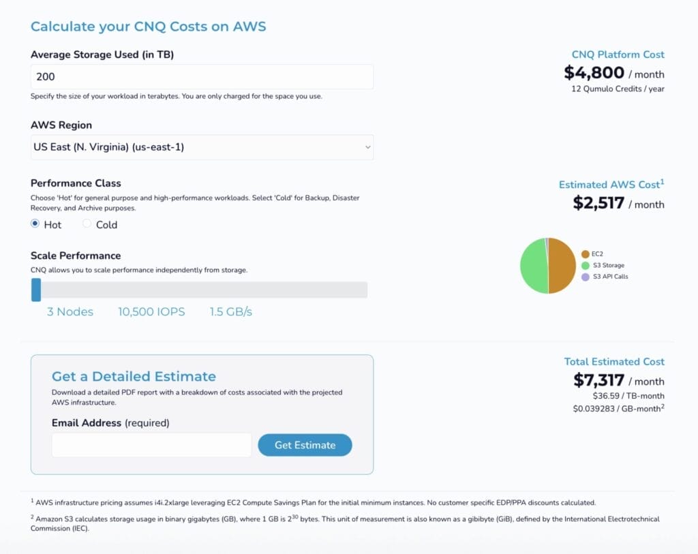Click the Scale Performance slider handle
The height and width of the screenshot is (554, 698).
click(x=36, y=290)
